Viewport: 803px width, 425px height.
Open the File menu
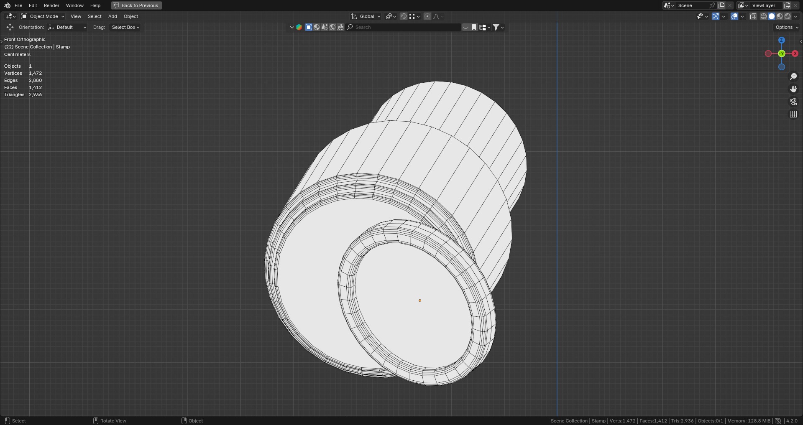pos(18,5)
